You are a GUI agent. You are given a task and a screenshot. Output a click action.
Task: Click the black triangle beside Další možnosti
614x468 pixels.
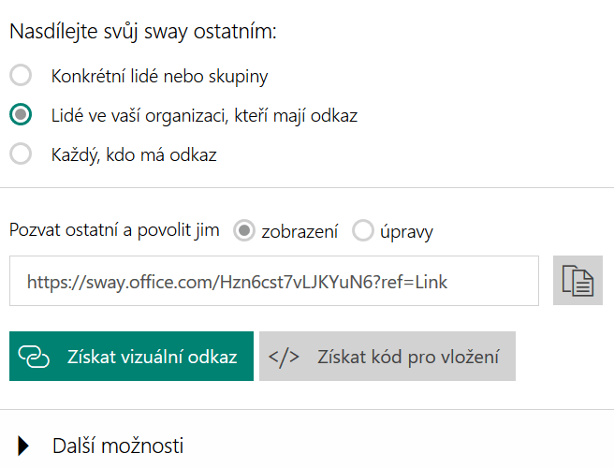[x=23, y=446]
